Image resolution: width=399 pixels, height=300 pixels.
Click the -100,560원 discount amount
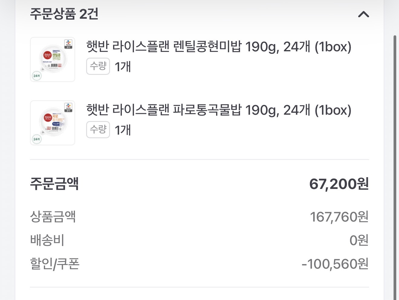click(x=335, y=264)
